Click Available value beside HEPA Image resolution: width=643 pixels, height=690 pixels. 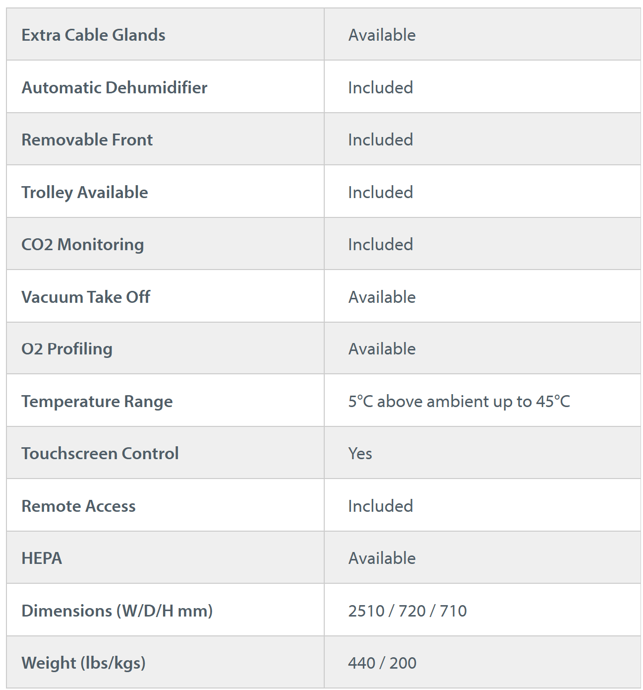(382, 558)
